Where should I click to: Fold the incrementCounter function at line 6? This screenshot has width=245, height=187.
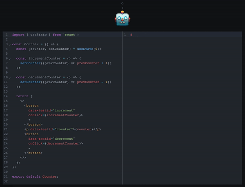(x=9, y=58)
